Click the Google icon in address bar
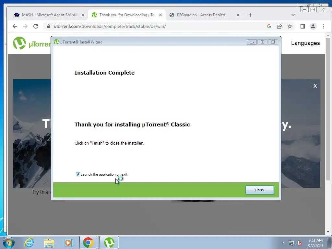The width and height of the screenshot is (332, 249). click(x=269, y=26)
